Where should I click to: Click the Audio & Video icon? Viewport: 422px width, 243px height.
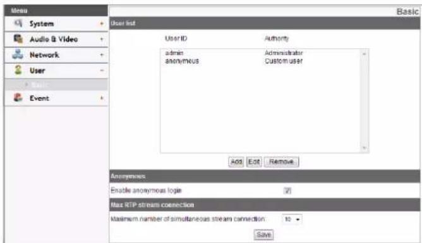18,39
